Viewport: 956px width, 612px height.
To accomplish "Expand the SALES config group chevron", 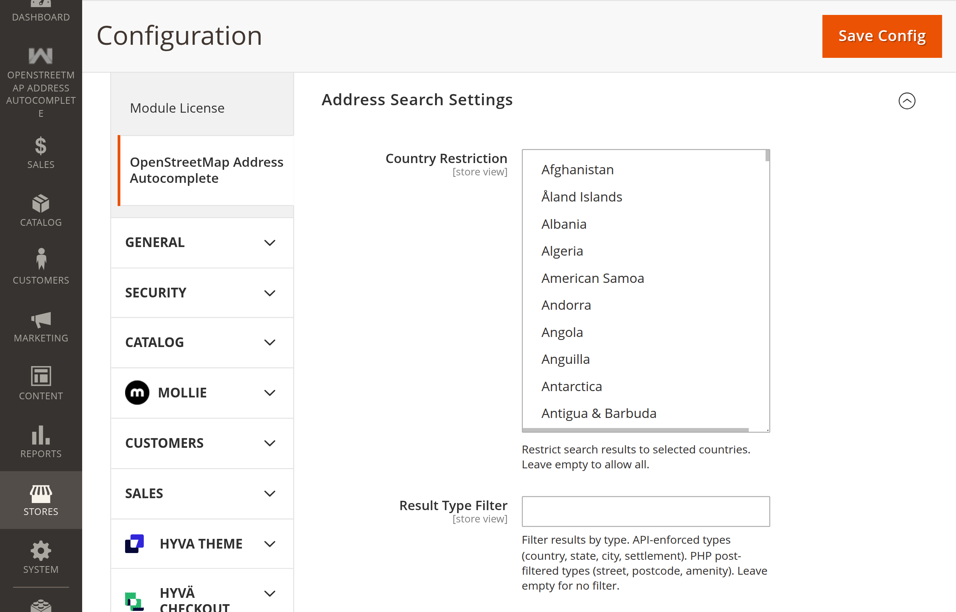I will 270,494.
